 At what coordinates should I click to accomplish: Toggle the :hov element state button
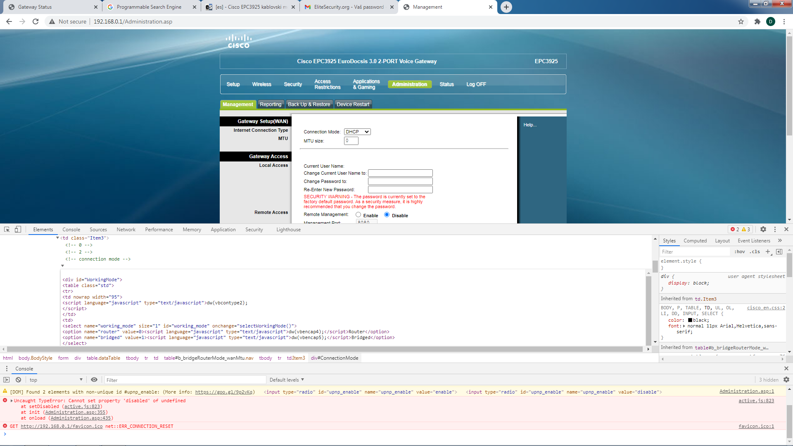[x=739, y=251]
